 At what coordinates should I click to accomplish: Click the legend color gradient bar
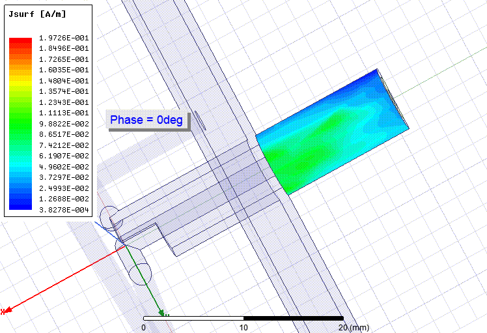click(20, 124)
